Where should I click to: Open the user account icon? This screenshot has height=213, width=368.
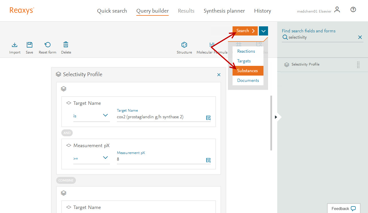tap(337, 10)
